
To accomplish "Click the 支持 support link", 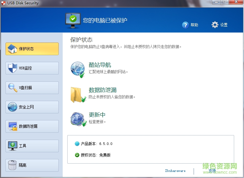I will point(212,171).
